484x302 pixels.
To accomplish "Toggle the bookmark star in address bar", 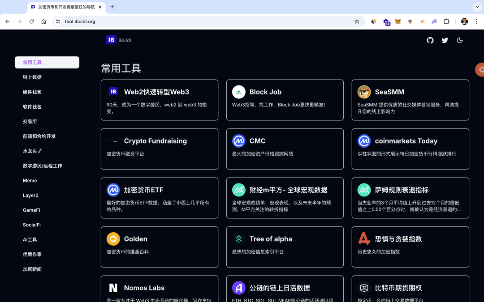I will pos(357,21).
